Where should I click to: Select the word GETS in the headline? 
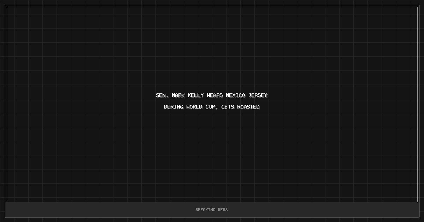point(228,107)
